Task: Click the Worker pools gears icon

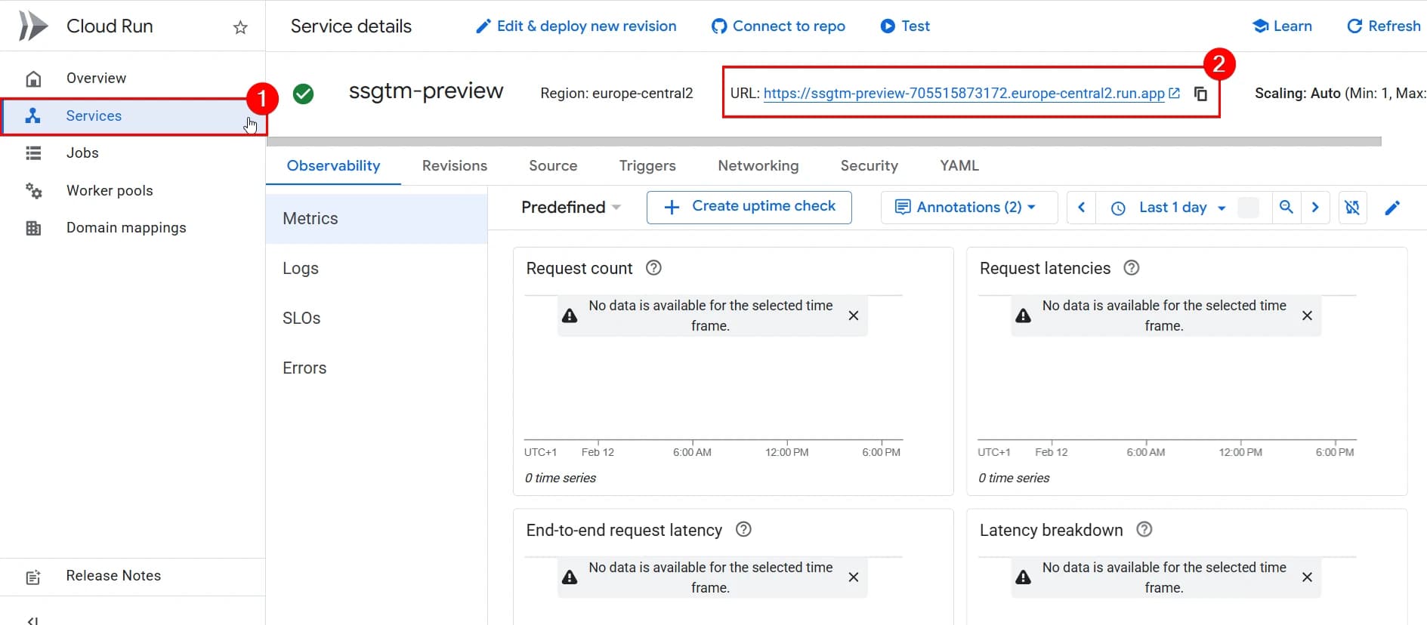Action: pyautogui.click(x=33, y=190)
